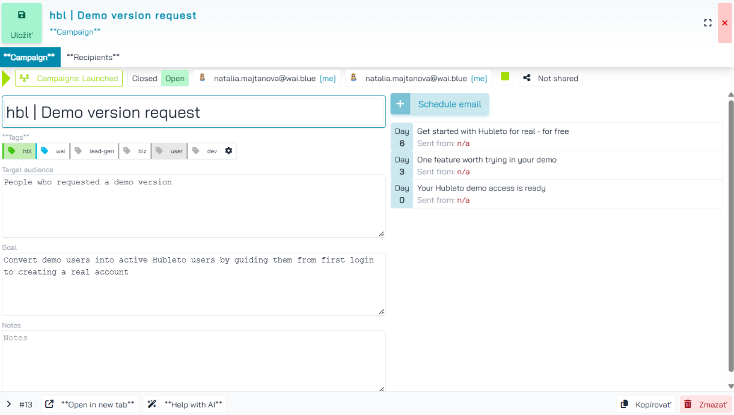The height and width of the screenshot is (415, 734).
Task: Delete the campaign with Zmazať
Action: tap(706, 404)
